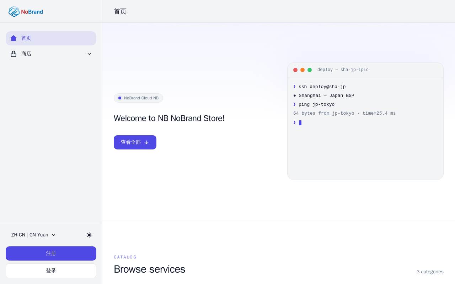Click the green dot in terminal header

pyautogui.click(x=310, y=70)
